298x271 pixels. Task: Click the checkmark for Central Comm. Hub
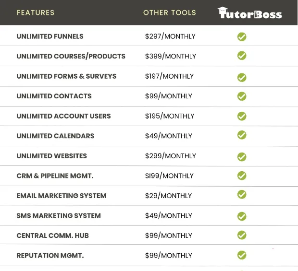tap(242, 235)
